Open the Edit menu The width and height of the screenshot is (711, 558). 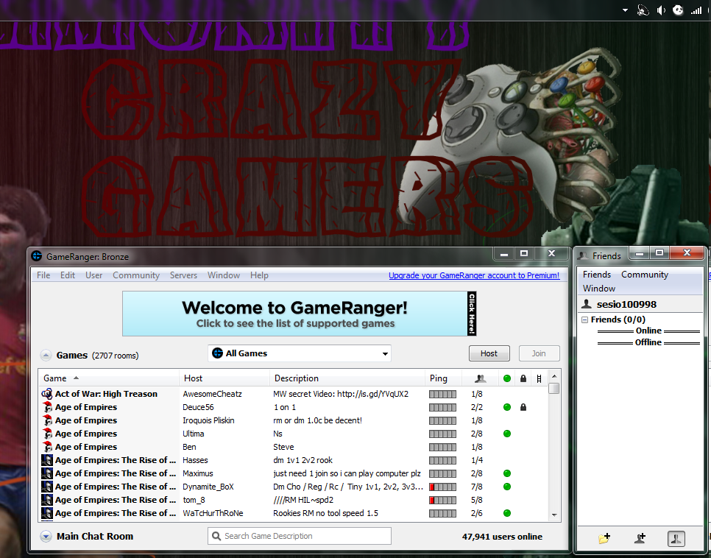(68, 275)
